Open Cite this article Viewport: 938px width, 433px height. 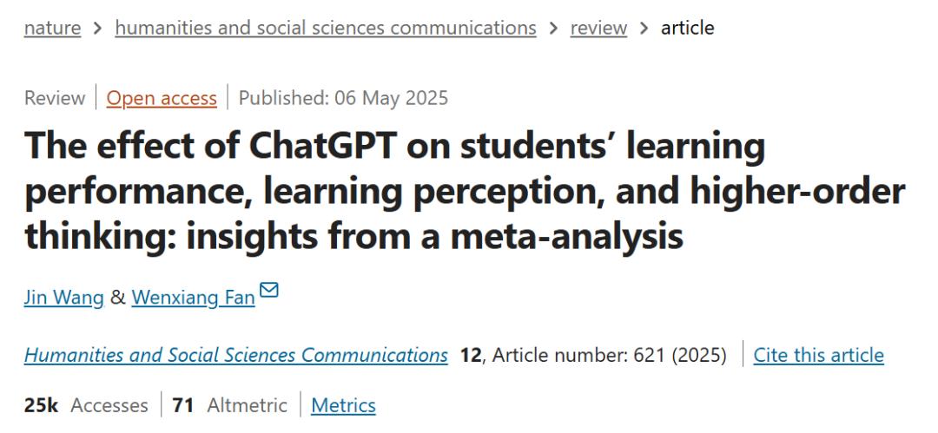[818, 355]
